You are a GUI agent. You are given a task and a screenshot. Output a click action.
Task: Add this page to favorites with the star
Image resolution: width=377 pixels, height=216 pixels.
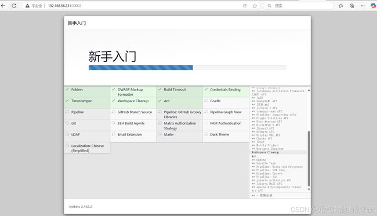pos(255,6)
